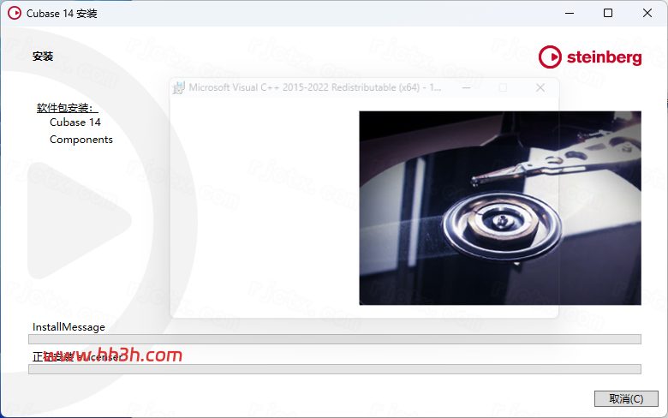Click the 安装 heading

43,57
